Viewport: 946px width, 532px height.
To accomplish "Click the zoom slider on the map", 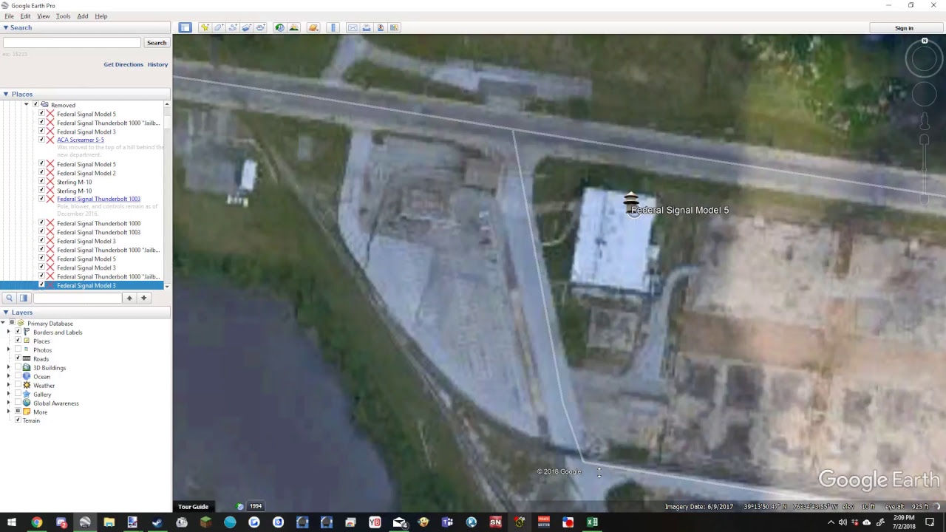I will pos(925,168).
